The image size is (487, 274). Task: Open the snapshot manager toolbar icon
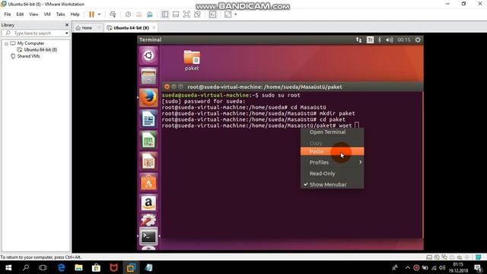point(150,14)
